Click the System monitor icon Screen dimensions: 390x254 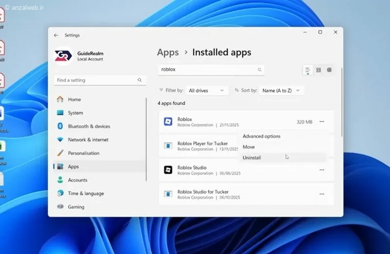click(x=60, y=113)
